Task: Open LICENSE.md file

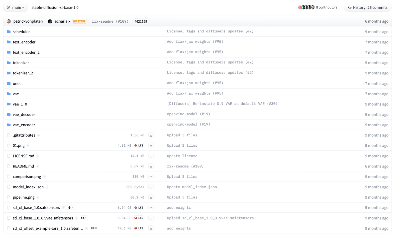Action: click(24, 156)
